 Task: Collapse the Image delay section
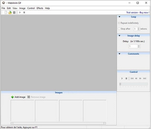coord(119,36)
